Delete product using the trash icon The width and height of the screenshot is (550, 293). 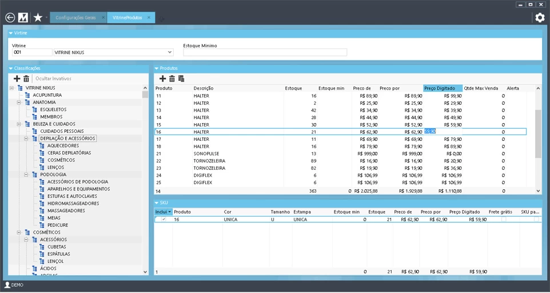point(172,79)
